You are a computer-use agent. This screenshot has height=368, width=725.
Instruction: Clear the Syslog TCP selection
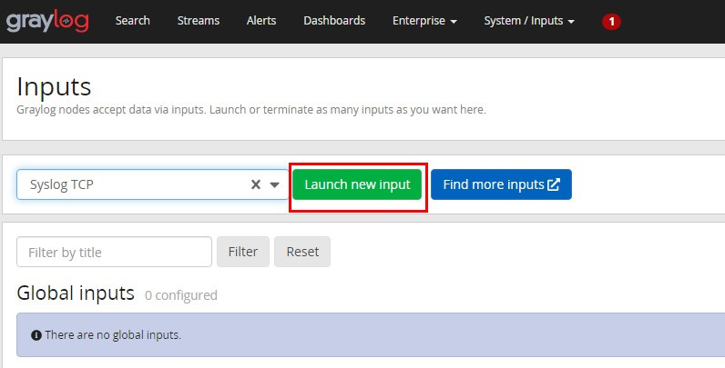click(x=256, y=184)
